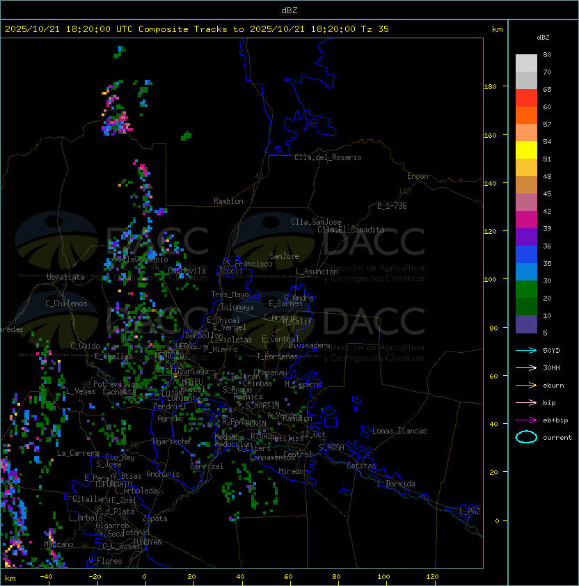Click the E_1-736 place label

392,206
